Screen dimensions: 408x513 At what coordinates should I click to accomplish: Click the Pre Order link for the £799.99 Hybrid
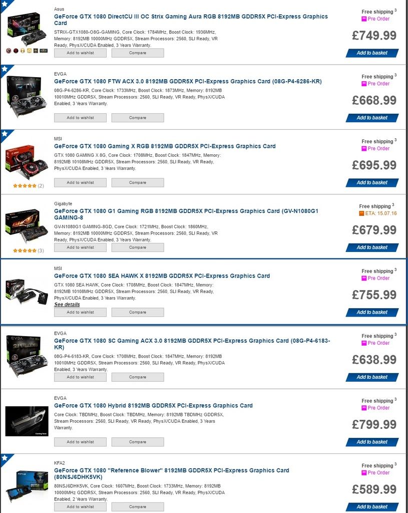[x=378, y=408]
